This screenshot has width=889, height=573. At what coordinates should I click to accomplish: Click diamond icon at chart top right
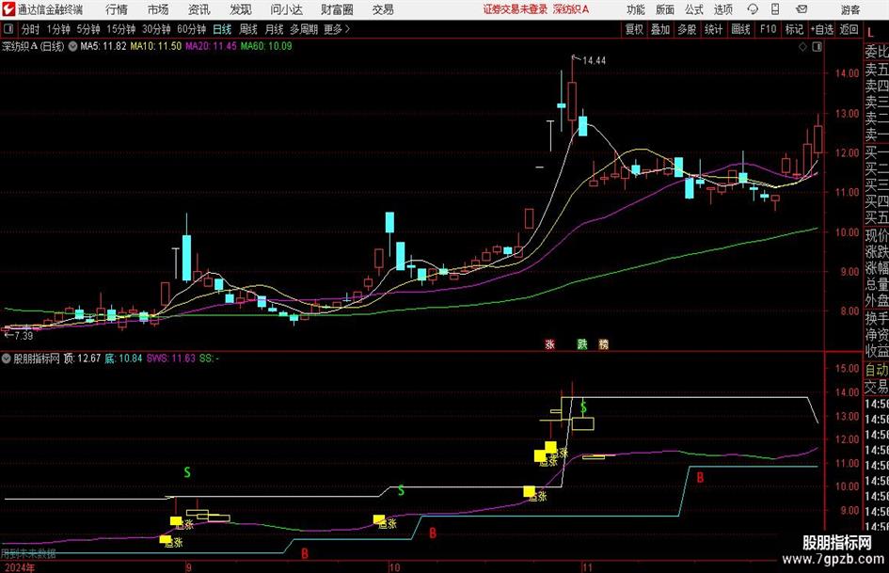tap(802, 47)
